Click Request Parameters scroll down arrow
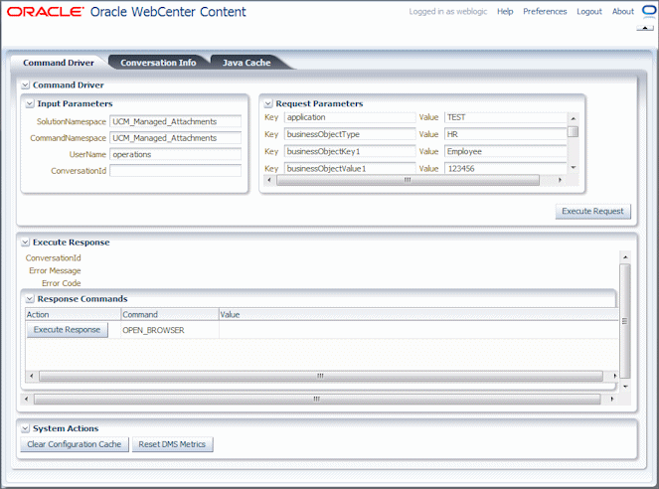Viewport: 659px width, 489px height. point(574,168)
